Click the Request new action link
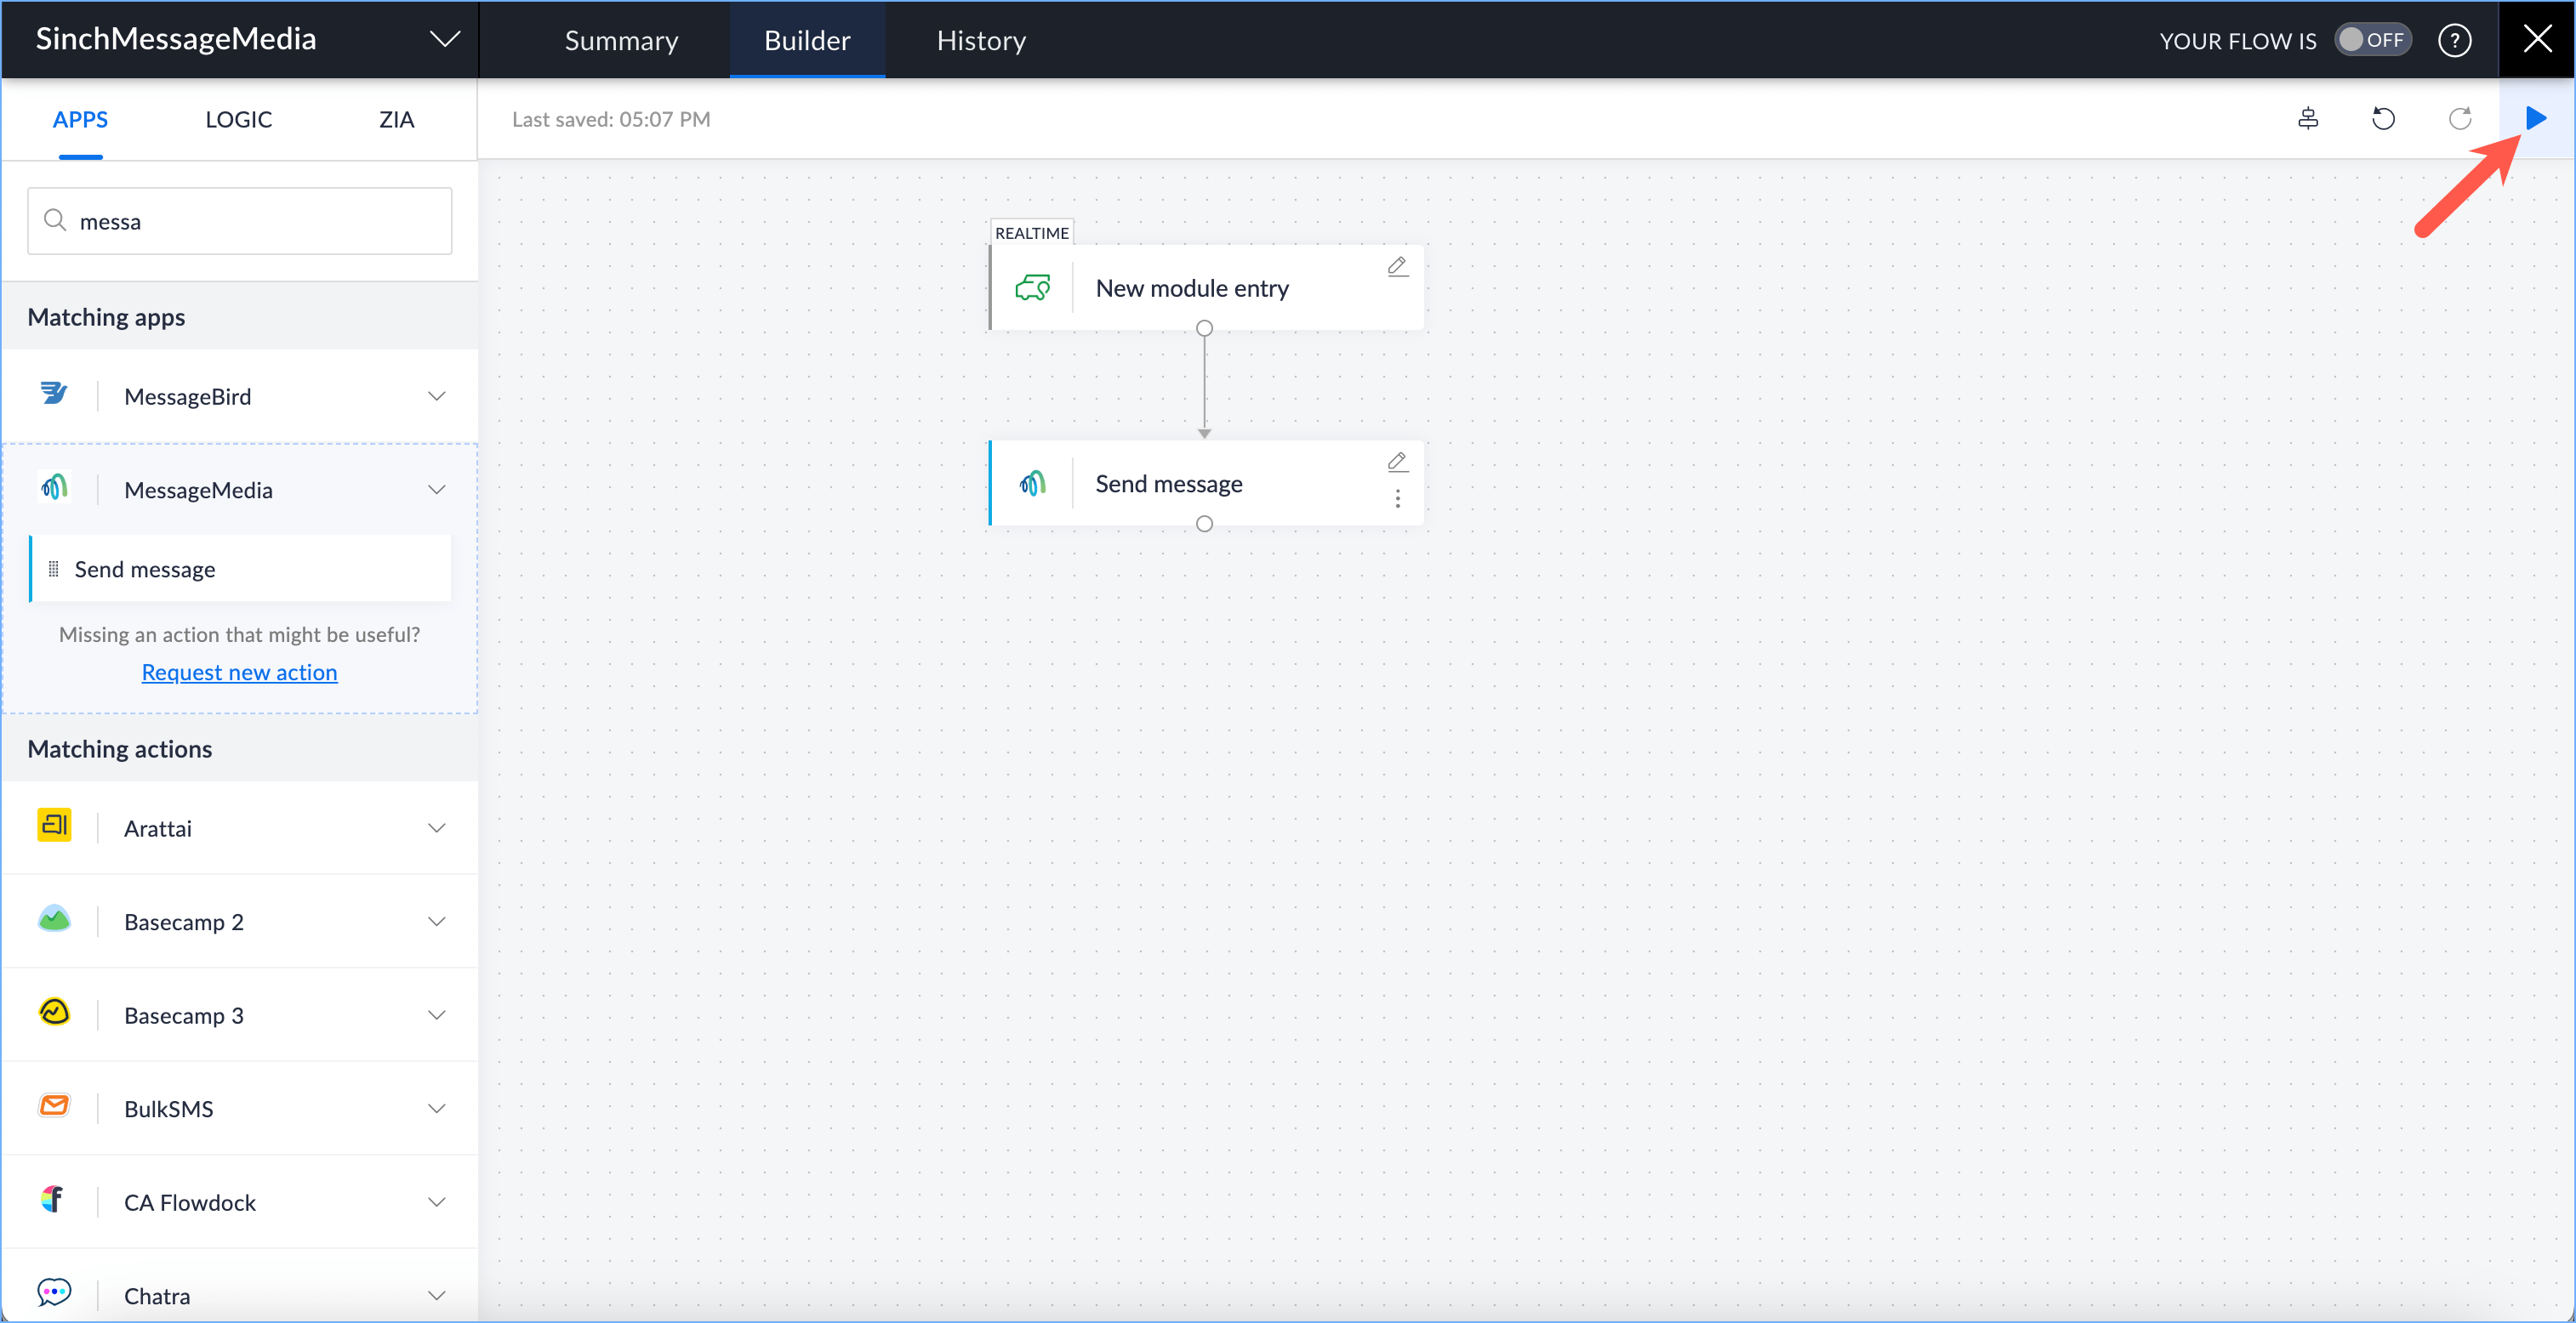2576x1323 pixels. click(x=239, y=673)
